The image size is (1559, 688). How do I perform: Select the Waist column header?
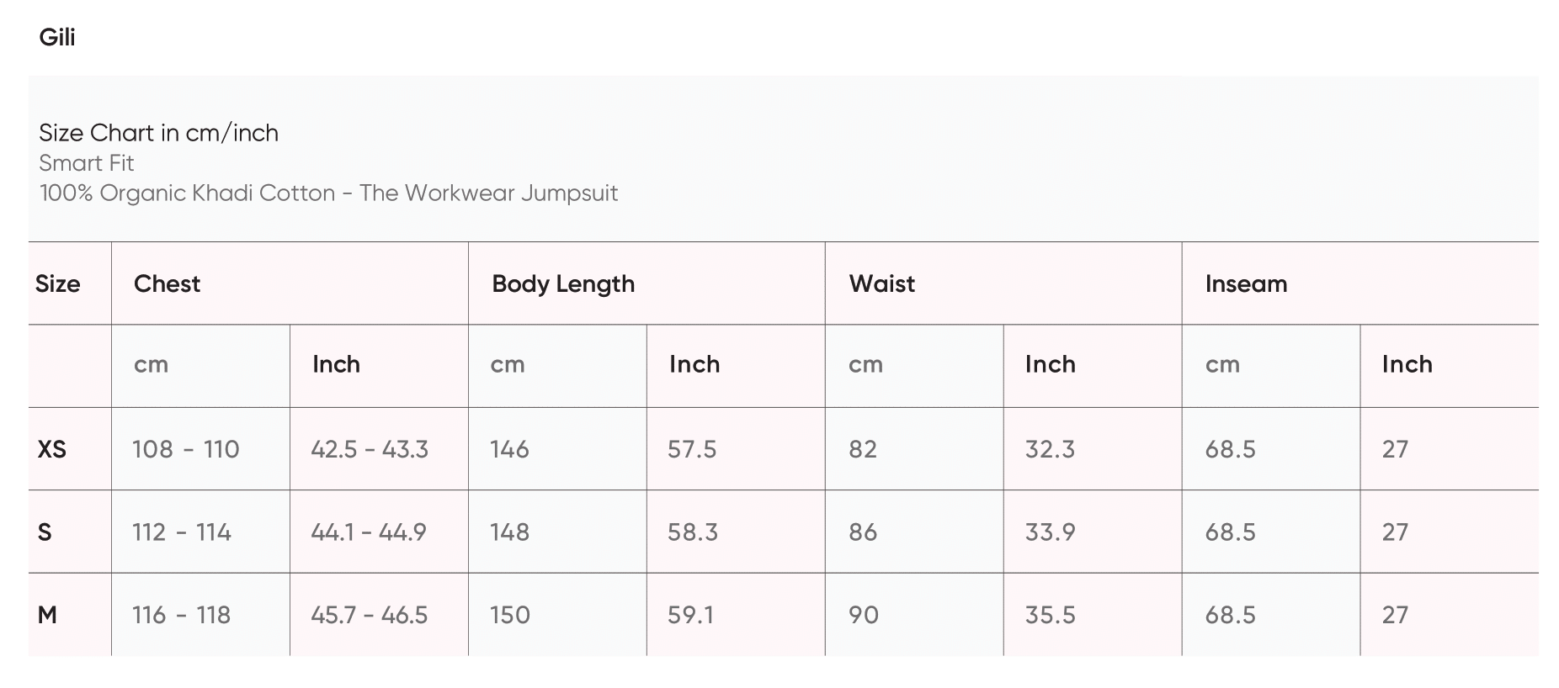tap(881, 284)
